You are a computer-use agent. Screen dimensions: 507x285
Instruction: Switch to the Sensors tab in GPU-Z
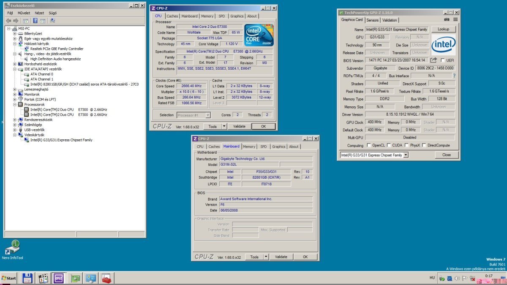[x=372, y=20]
